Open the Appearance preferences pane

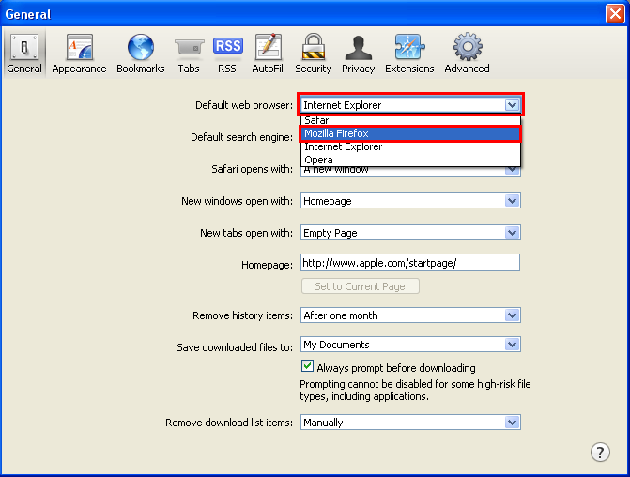tap(79, 54)
